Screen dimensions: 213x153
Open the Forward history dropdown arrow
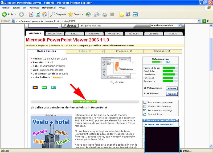coord(26,14)
